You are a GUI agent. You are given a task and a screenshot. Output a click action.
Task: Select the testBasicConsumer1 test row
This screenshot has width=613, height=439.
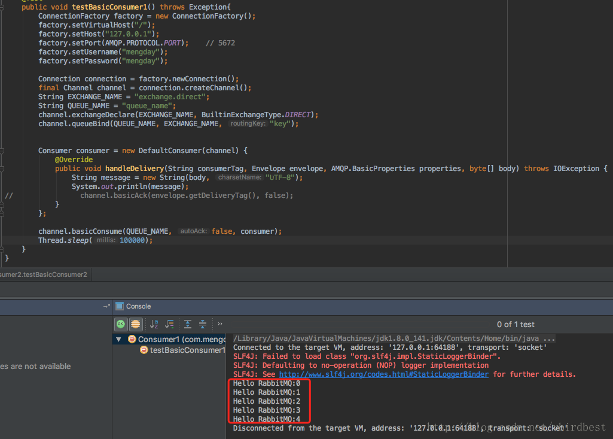pyautogui.click(x=182, y=350)
